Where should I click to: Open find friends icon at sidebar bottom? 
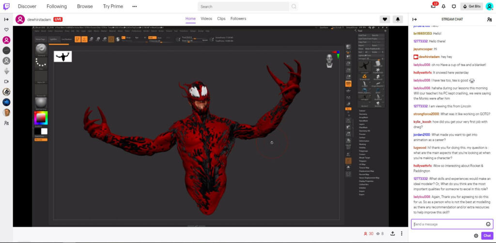point(6,123)
